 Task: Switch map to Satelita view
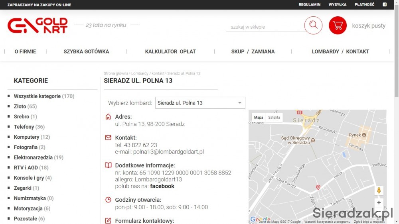click(274, 118)
